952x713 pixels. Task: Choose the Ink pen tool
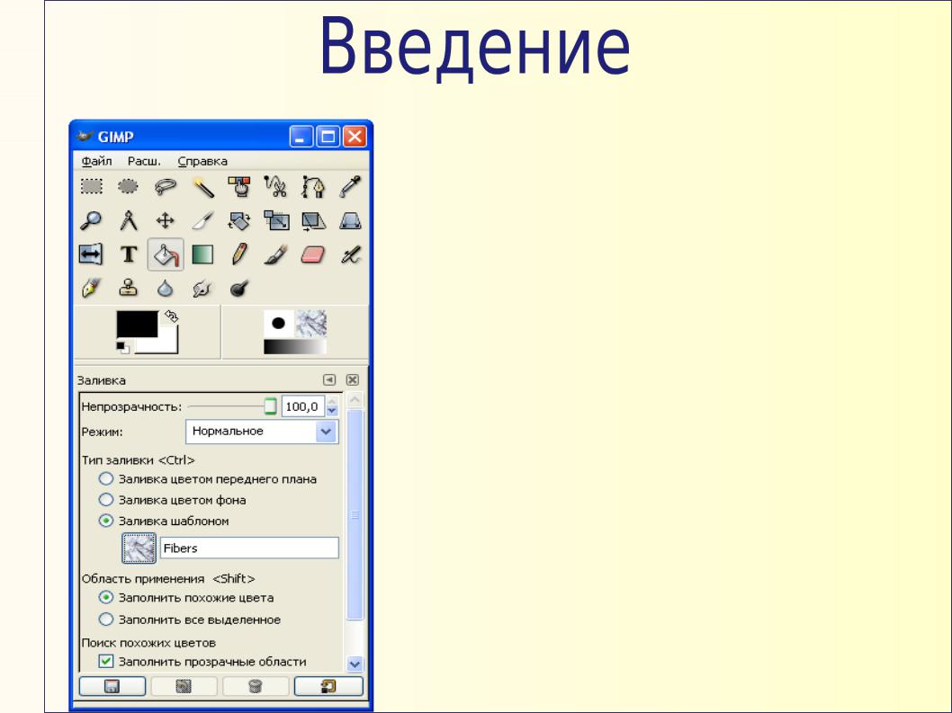coord(92,289)
